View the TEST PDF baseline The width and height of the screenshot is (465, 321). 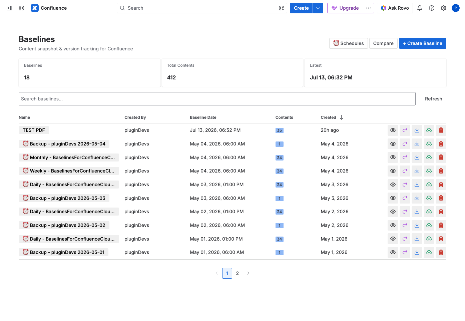coord(393,130)
